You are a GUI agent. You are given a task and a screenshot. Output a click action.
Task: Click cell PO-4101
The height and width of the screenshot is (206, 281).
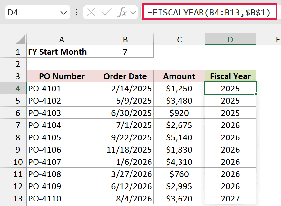62,88
